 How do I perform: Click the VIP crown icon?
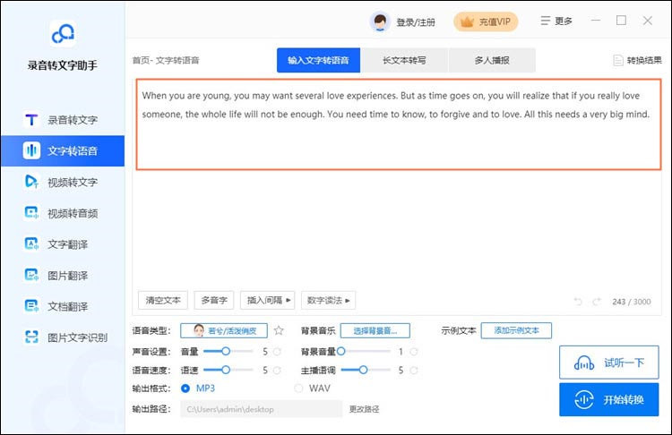click(x=467, y=21)
